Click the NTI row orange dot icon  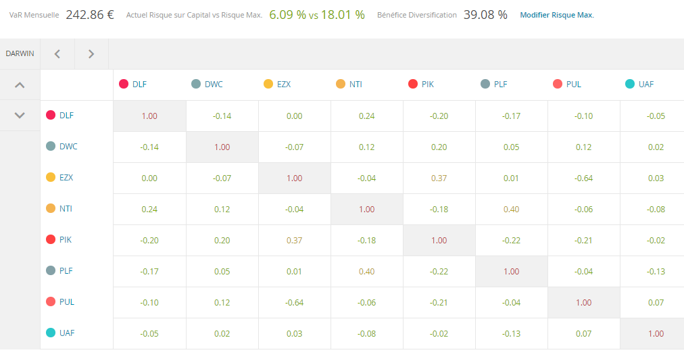(x=51, y=209)
